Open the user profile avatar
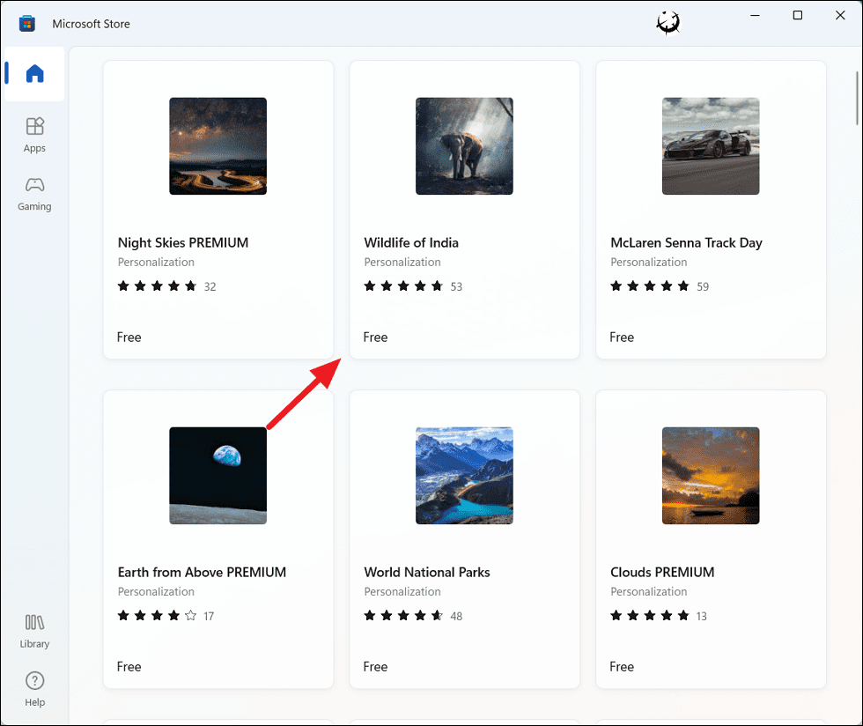 point(668,23)
